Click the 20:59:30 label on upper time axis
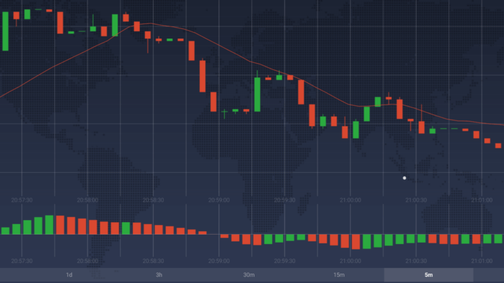 [284, 199]
